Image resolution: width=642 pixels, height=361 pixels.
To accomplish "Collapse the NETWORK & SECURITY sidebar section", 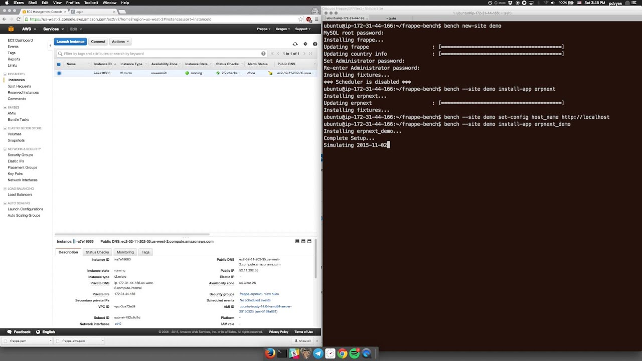I will (x=5, y=149).
